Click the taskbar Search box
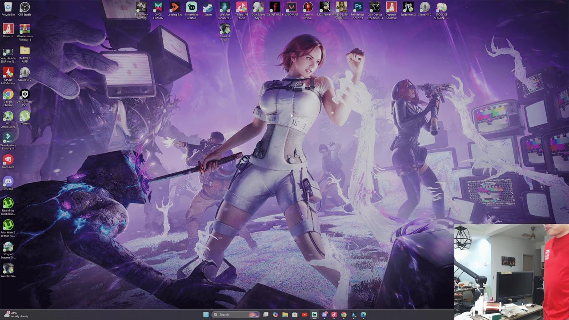The image size is (569, 320). click(x=236, y=315)
